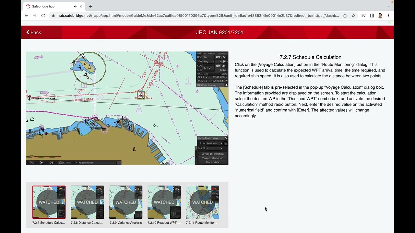415x233 pixels.
Task: Click the 093.6 heading value
Action: pos(220,57)
